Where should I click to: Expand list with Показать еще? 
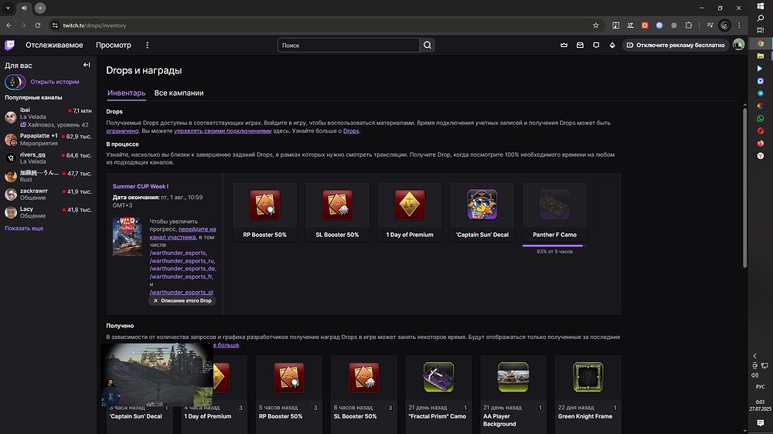coord(24,229)
